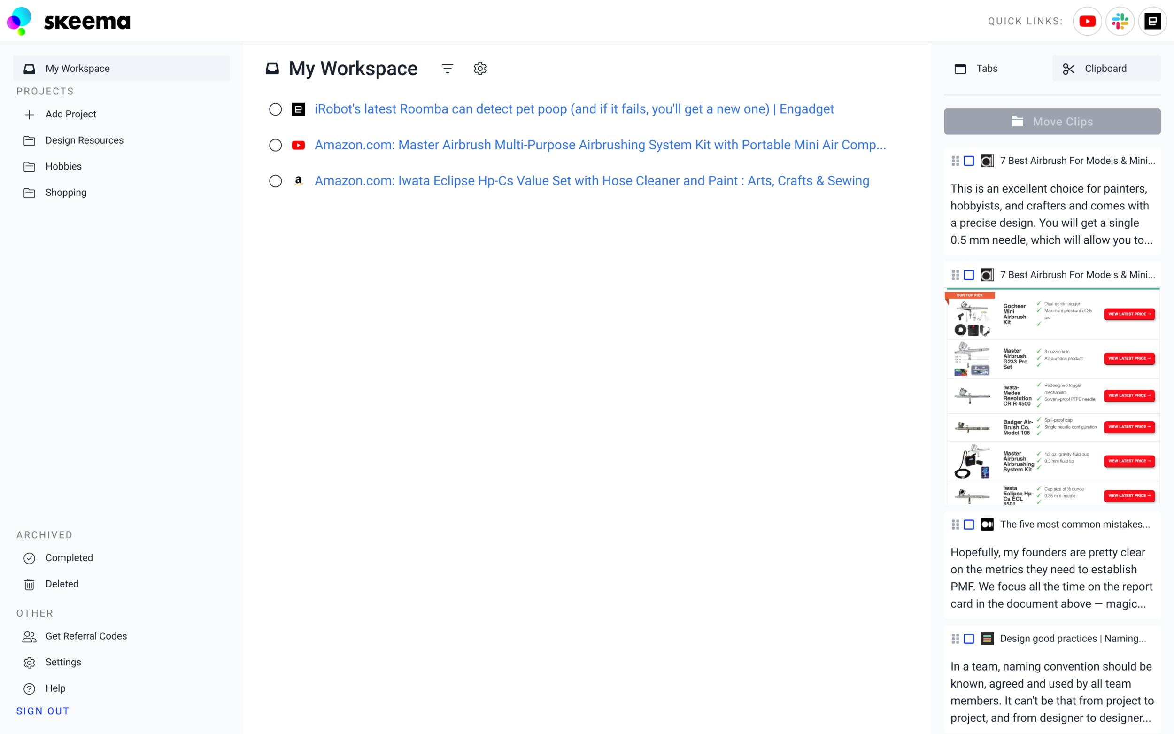Click 'The five most common mistakes...' clip title
The width and height of the screenshot is (1174, 734).
[1075, 524]
